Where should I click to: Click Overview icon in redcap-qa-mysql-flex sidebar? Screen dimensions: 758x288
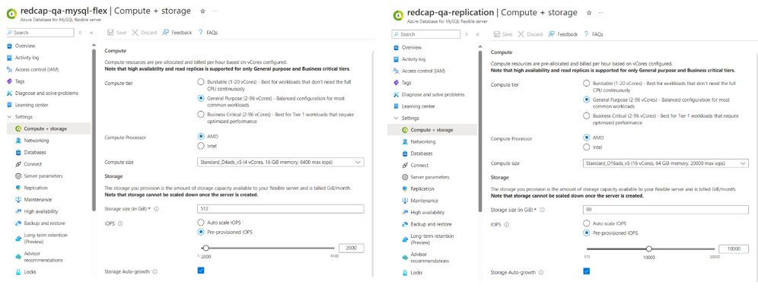click(x=9, y=46)
